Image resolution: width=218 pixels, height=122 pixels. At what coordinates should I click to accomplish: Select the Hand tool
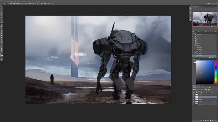2,49
